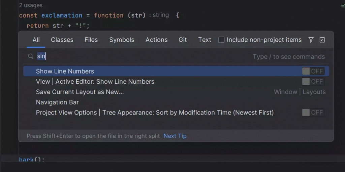Image resolution: width=345 pixels, height=172 pixels.
Task: Click into the search field containing "sln"
Action: (x=135, y=57)
